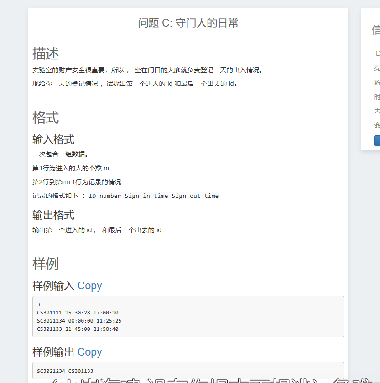Click Copy link next to 样例输出
Image resolution: width=380 pixels, height=383 pixels.
click(x=89, y=352)
